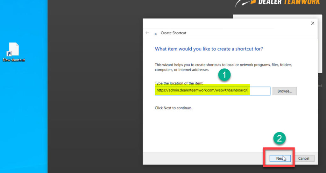
Task: Go back using the wizard back arrow
Action: coord(147,33)
